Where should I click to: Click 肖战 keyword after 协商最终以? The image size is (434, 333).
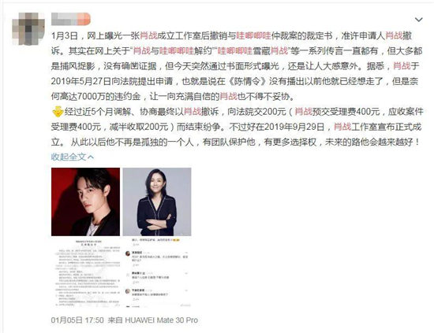click(x=193, y=111)
